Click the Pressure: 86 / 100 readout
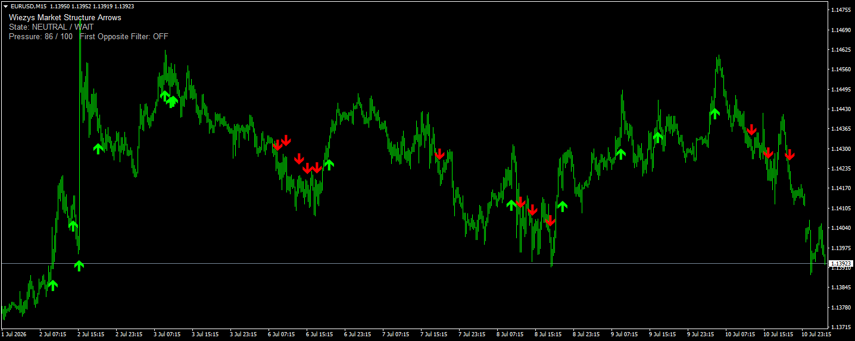This screenshot has width=855, height=341. 41,36
